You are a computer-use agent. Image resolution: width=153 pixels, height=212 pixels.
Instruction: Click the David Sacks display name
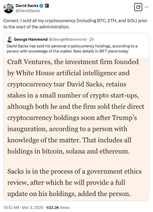tap(27, 6)
